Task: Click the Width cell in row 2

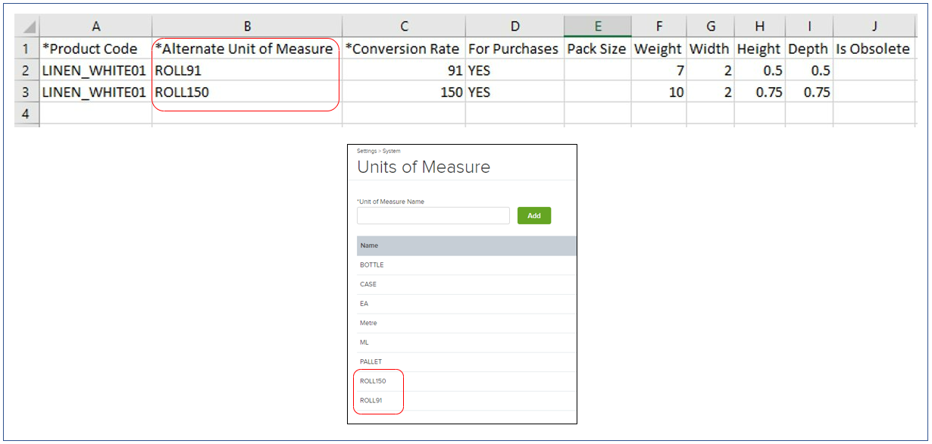Action: pos(710,70)
